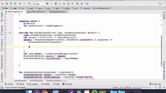Screen dimensions: 166x93
Task: Close the HomeFragment.kt tab
Action: point(24,12)
